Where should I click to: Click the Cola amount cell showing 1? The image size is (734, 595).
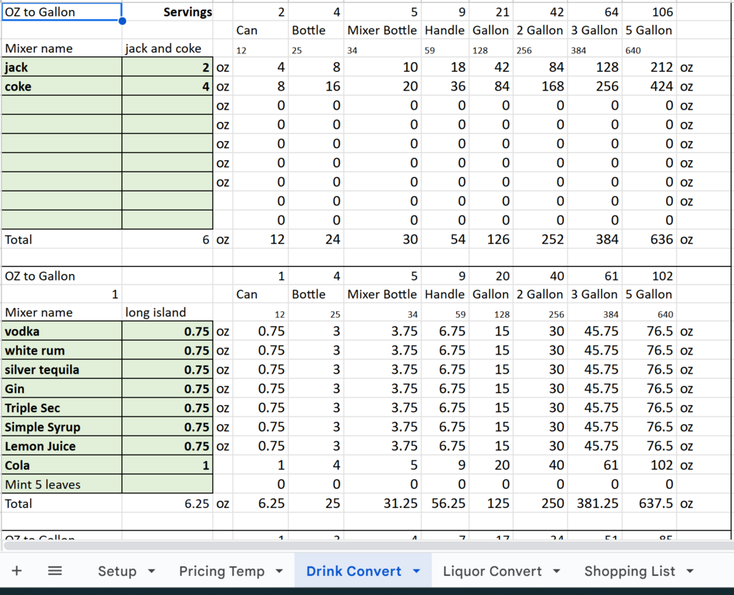[x=167, y=465]
